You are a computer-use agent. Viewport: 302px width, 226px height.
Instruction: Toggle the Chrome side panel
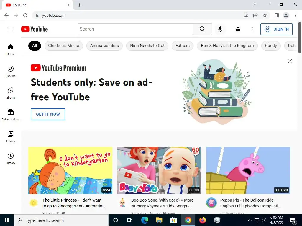[x=277, y=15]
